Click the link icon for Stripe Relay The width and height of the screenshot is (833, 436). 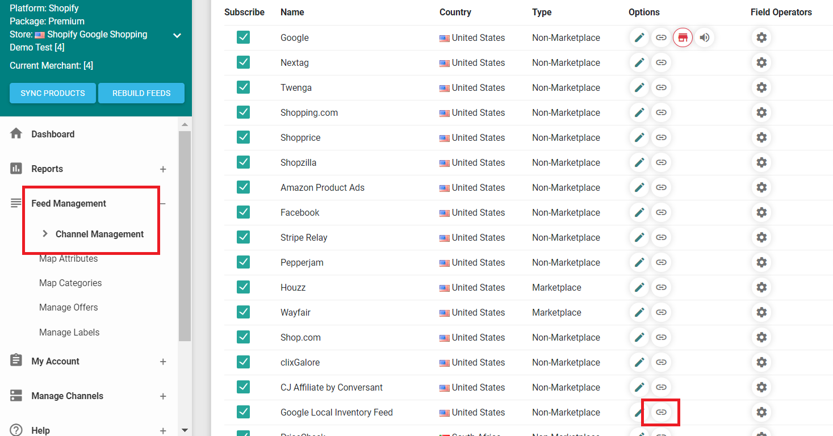pos(661,237)
